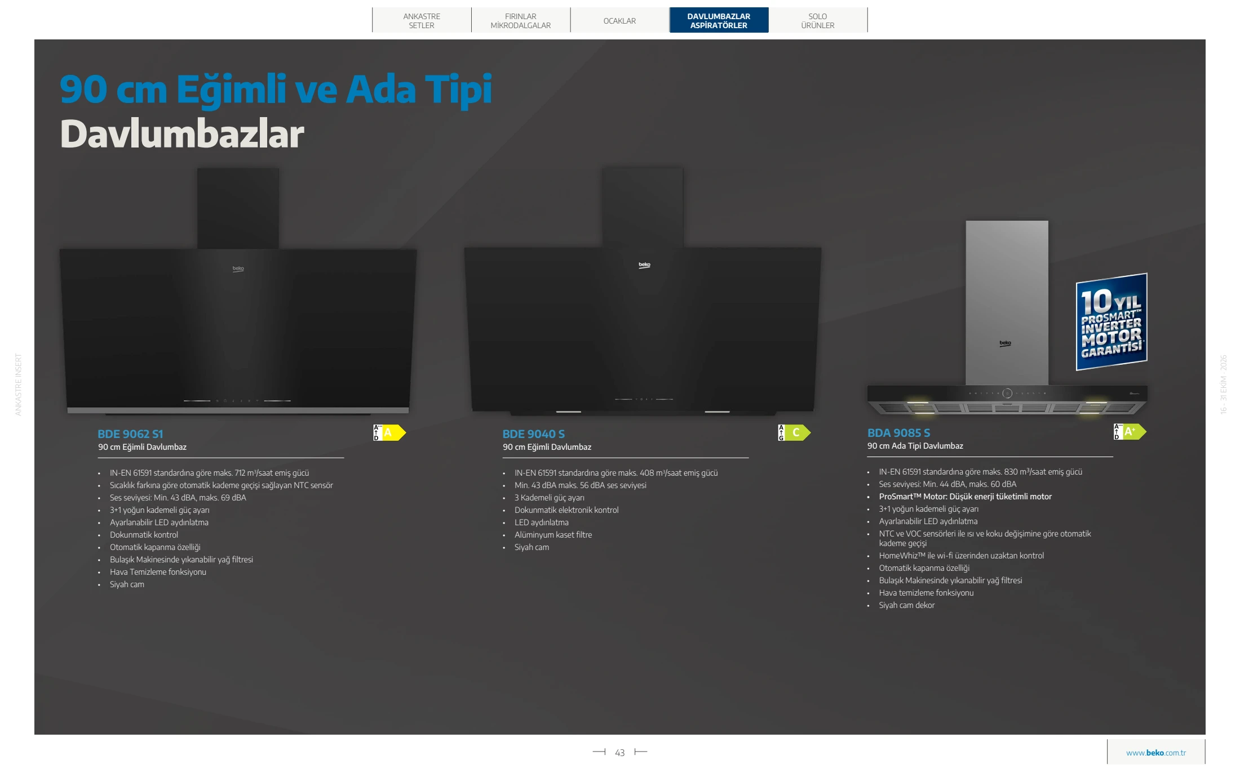Click the 'Hava Temizleme fonksiyonu' line under BDE 9062 S1
The width and height of the screenshot is (1240, 769).
(158, 572)
